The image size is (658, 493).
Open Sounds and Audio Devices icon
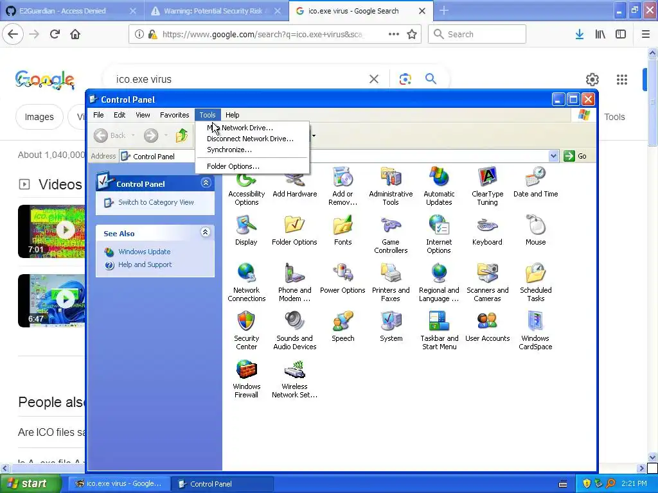(x=294, y=331)
